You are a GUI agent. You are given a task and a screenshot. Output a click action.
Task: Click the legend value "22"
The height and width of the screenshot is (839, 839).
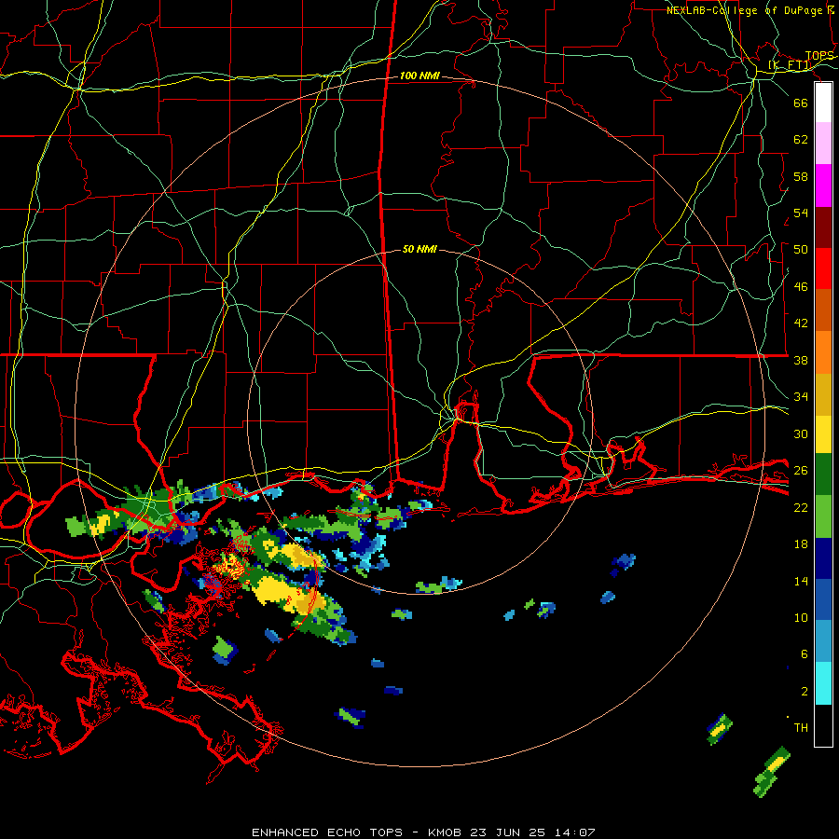[x=801, y=507]
